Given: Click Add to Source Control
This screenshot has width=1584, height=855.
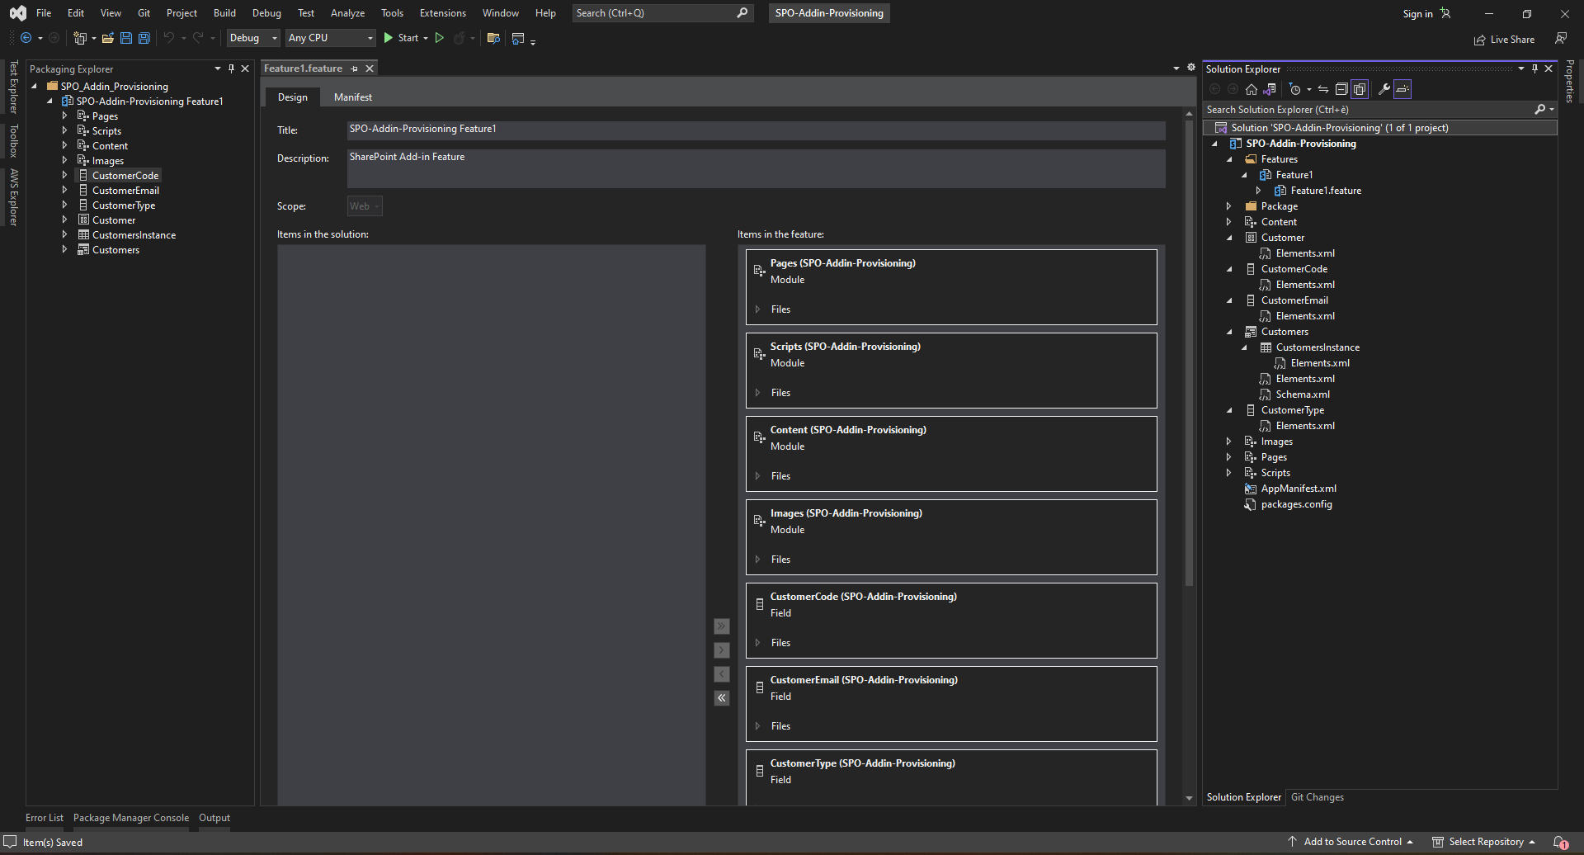Looking at the screenshot, I should [x=1351, y=842].
